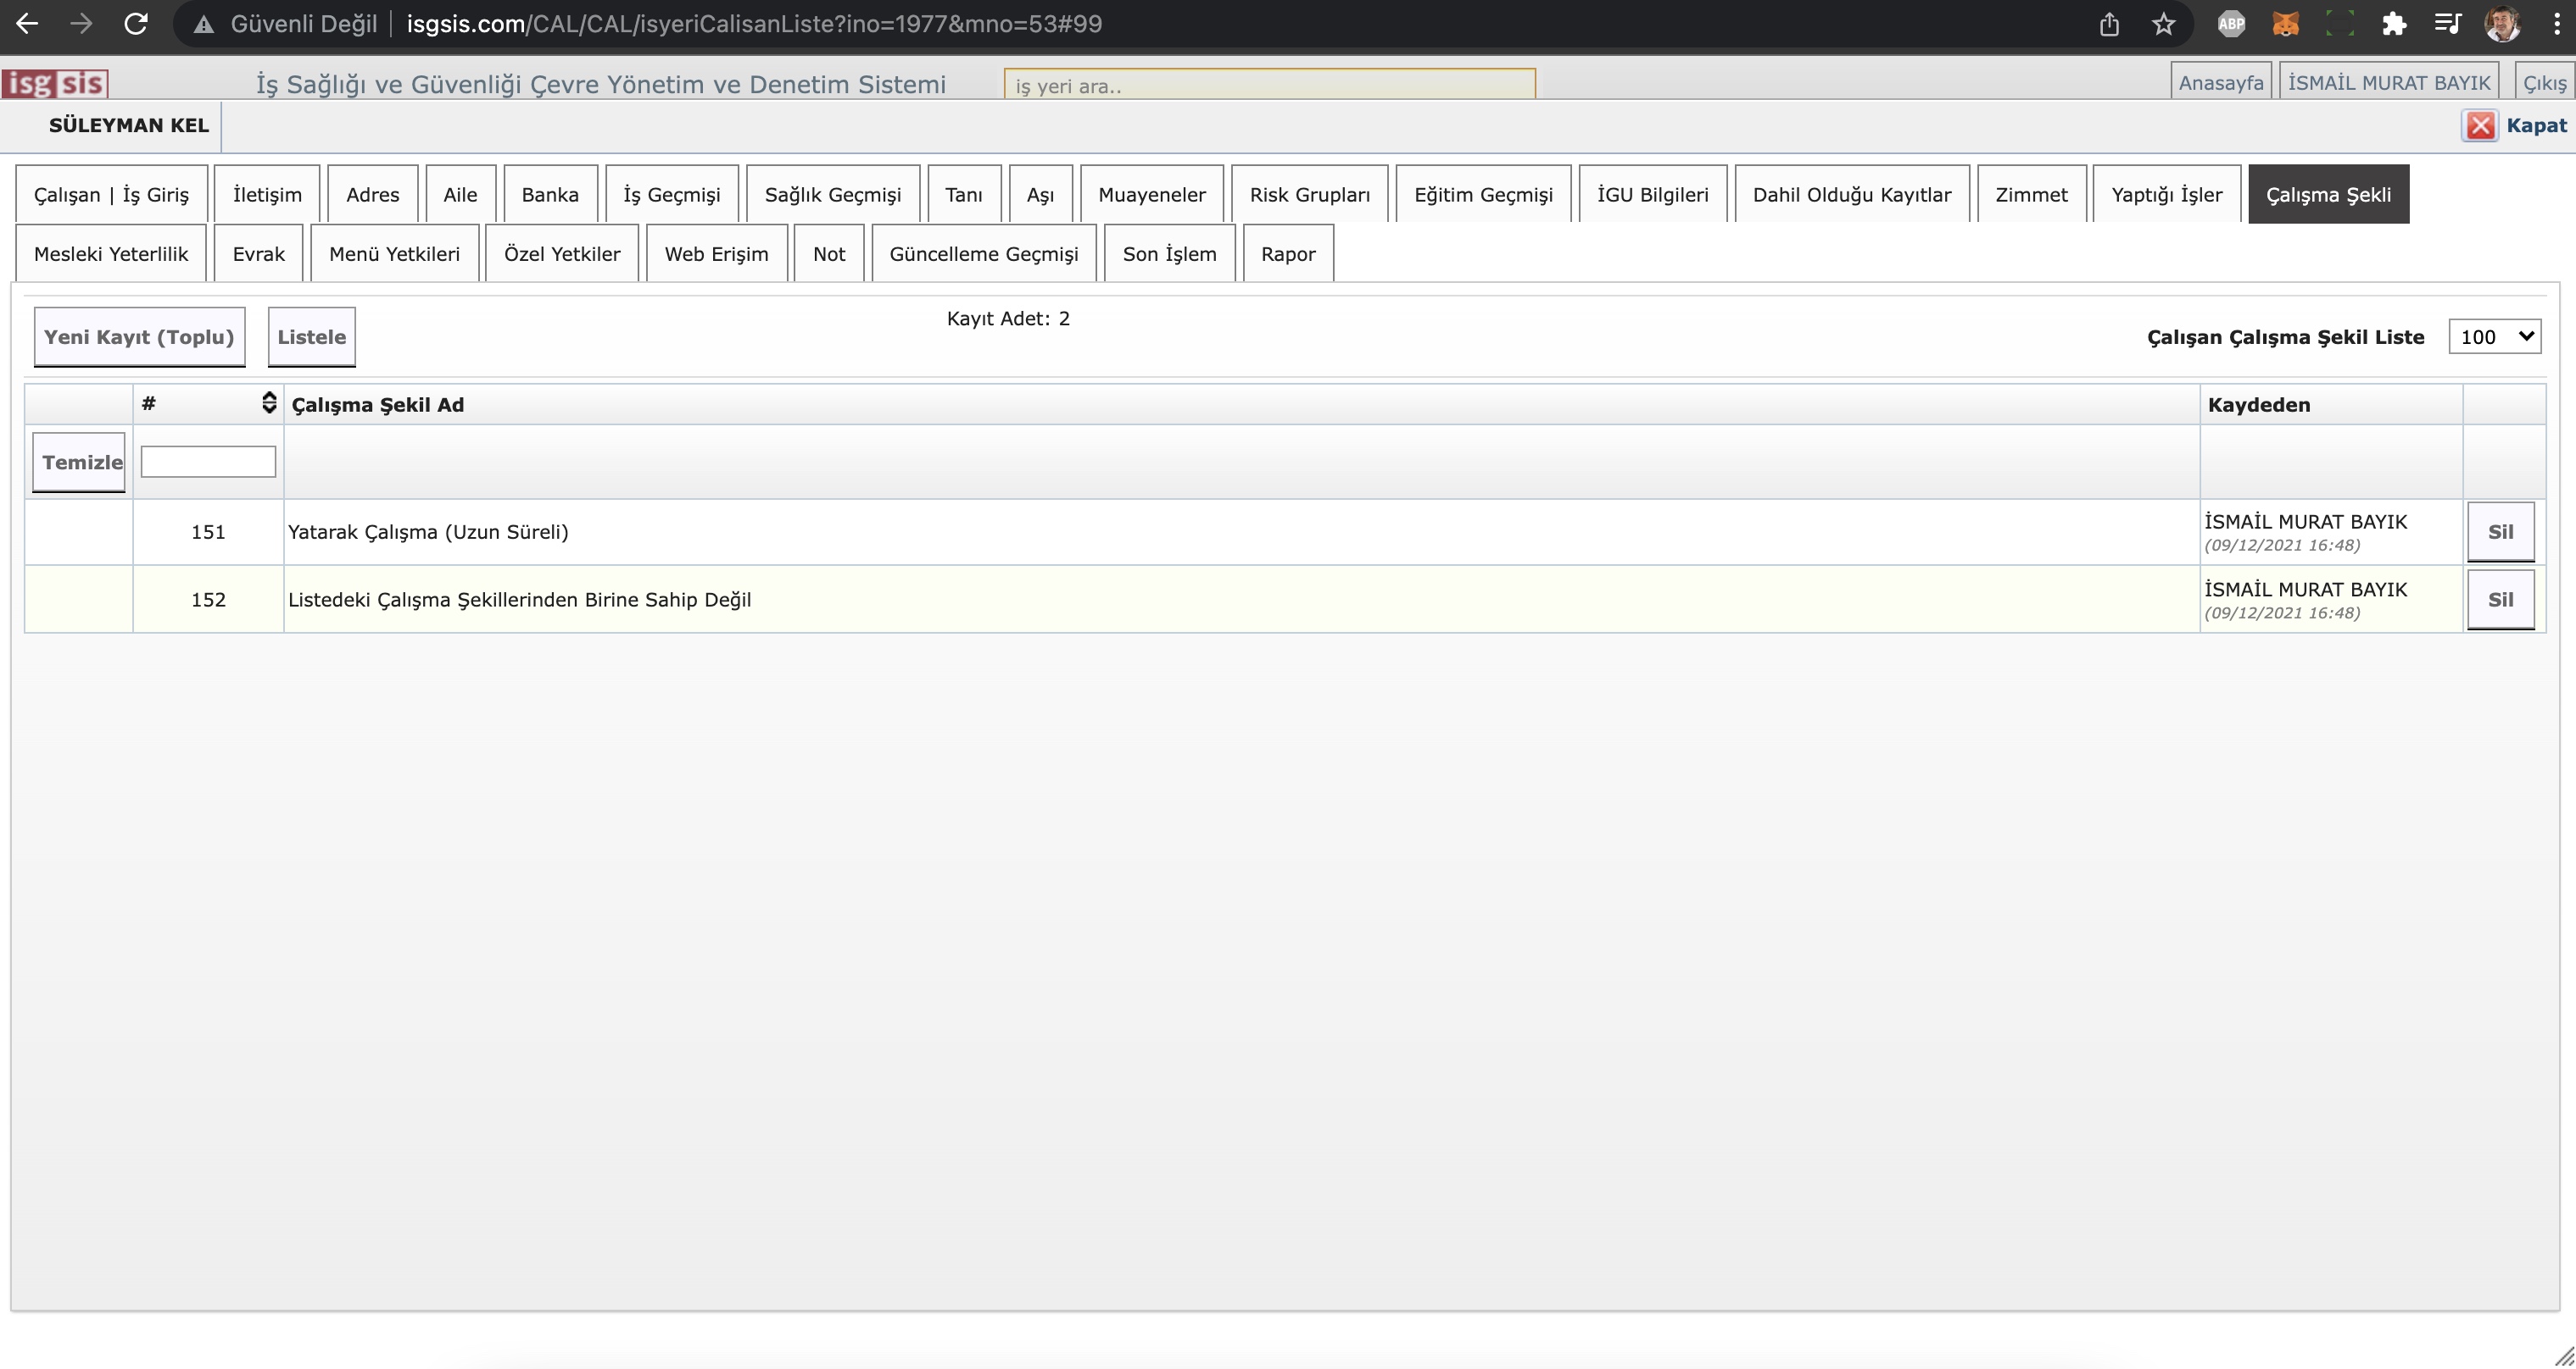Open the 100 records-per-page dropdown

[x=2494, y=337]
